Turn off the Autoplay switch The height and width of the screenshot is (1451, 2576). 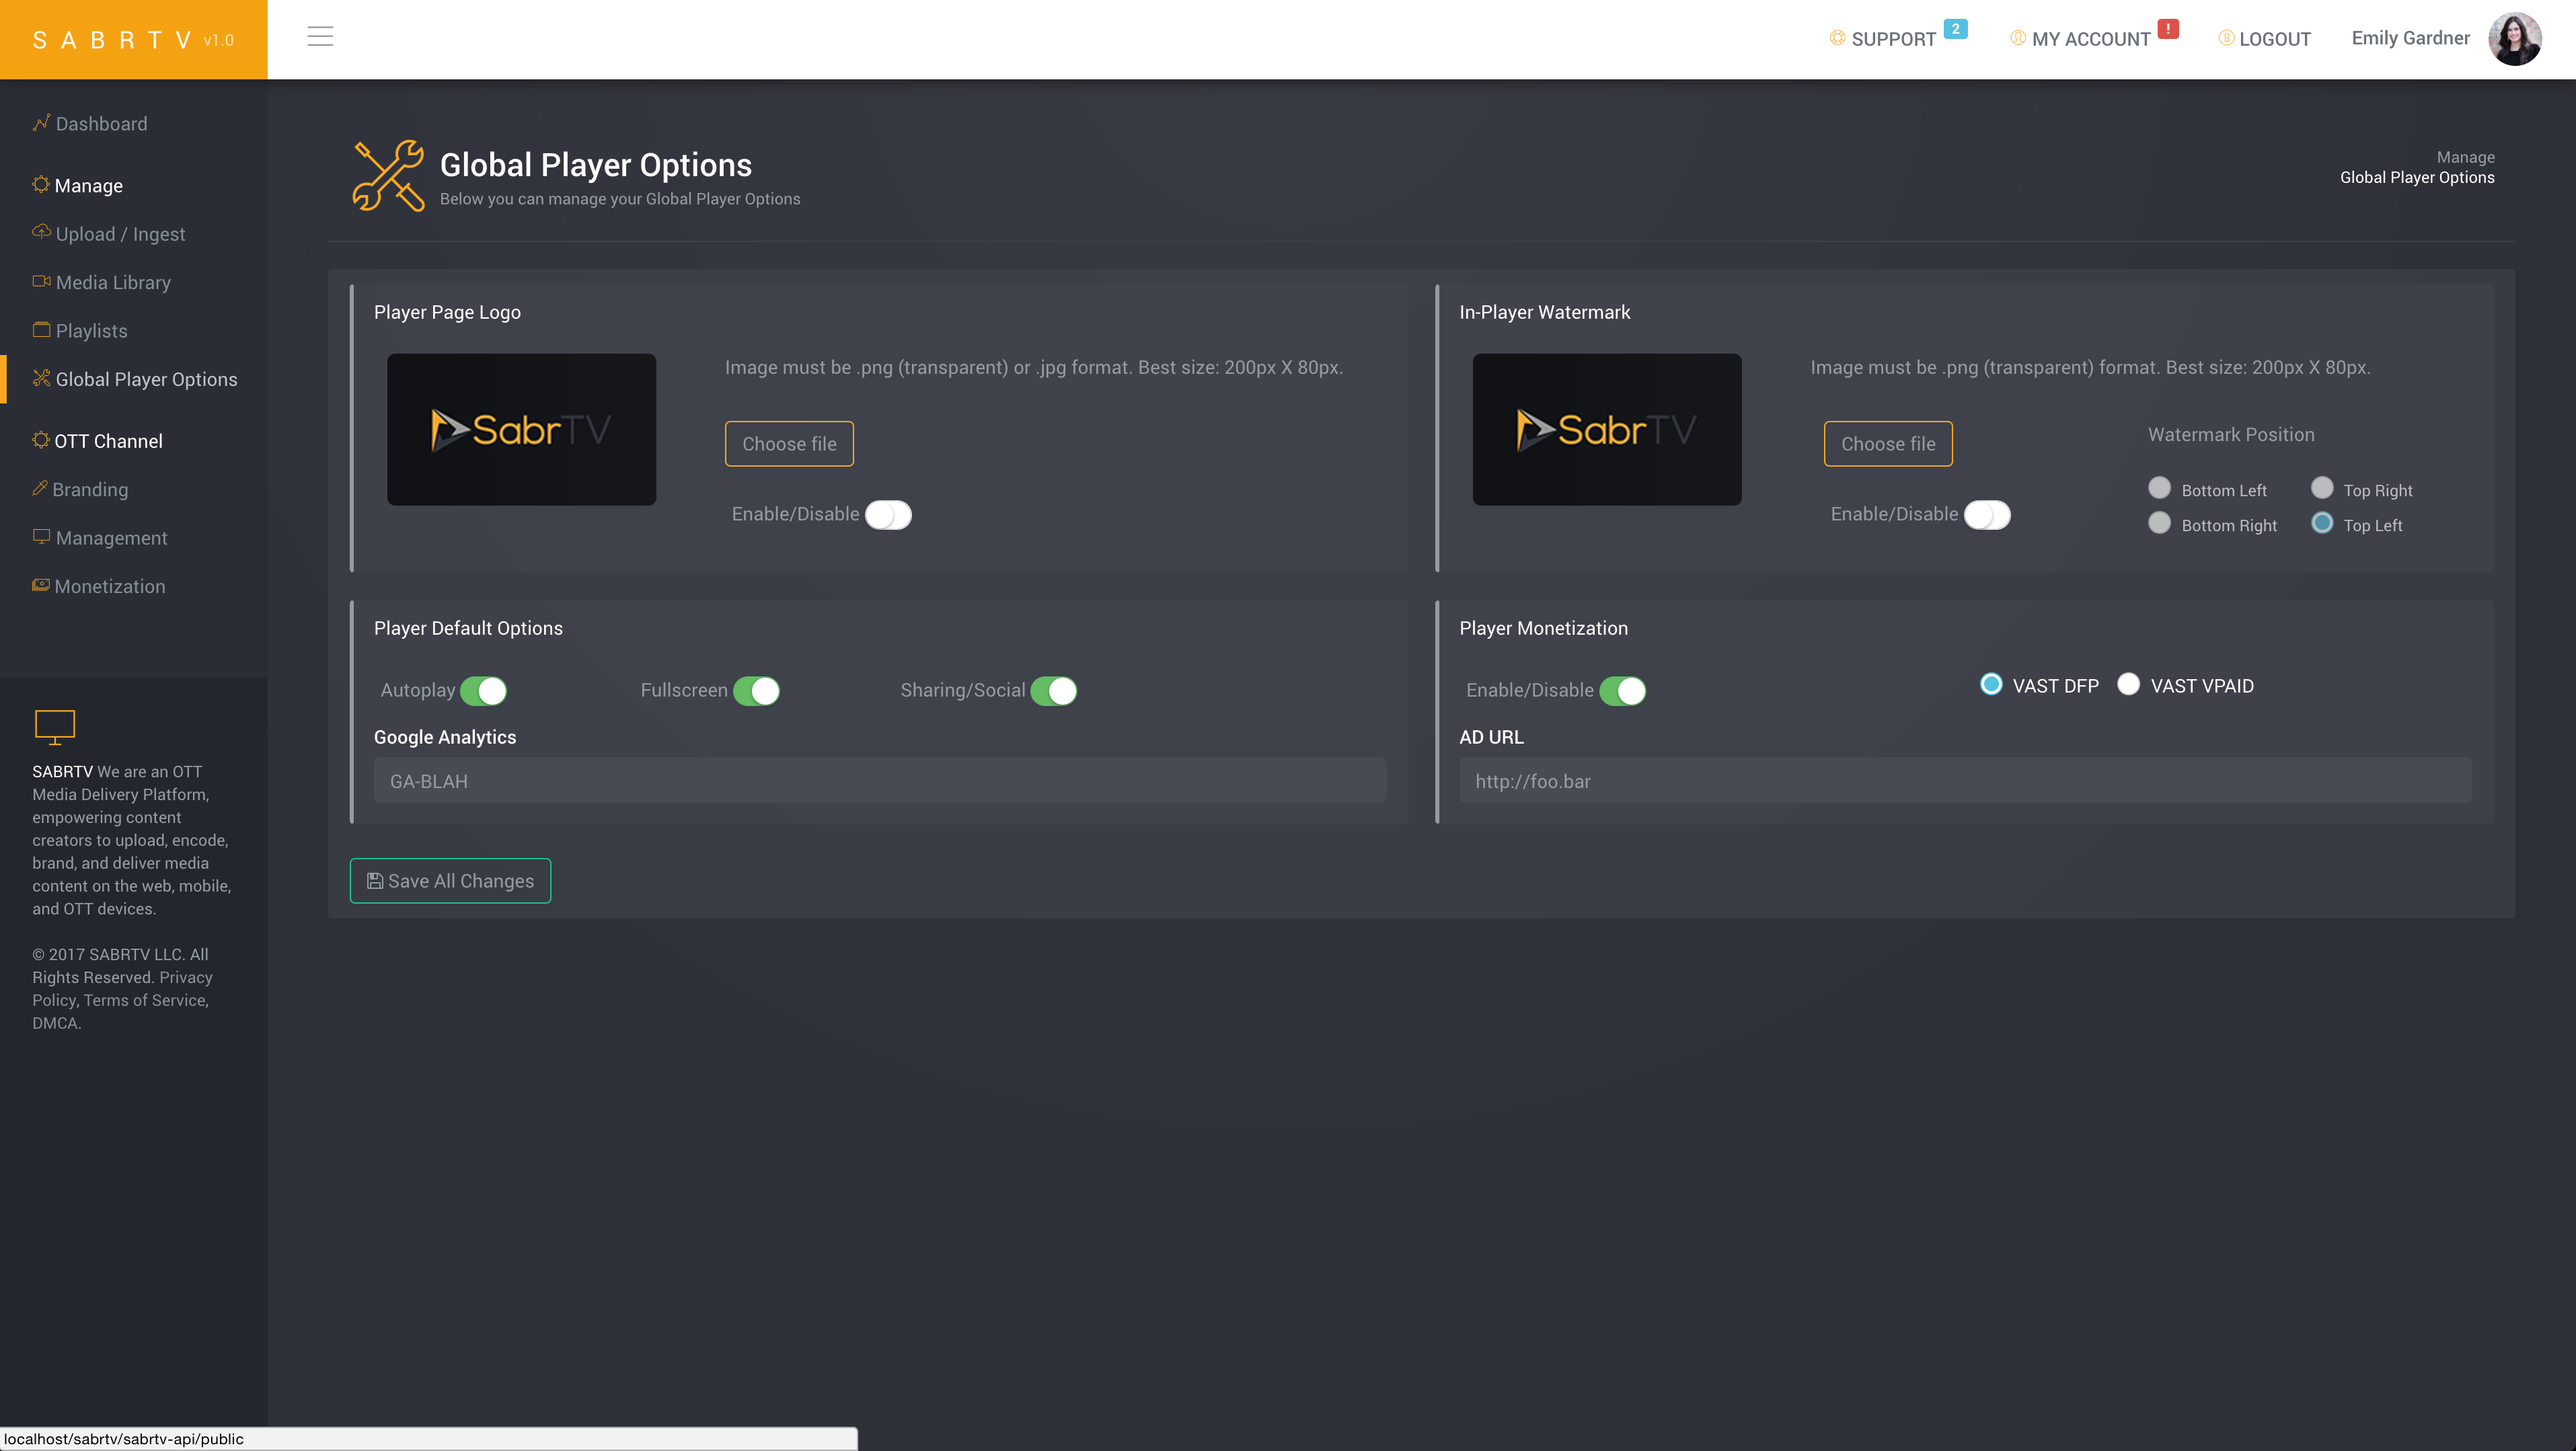pos(483,691)
